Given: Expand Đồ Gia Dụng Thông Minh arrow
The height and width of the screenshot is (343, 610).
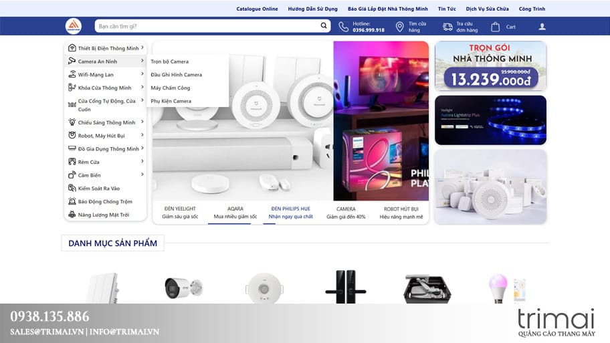Looking at the screenshot, I should pyautogui.click(x=142, y=148).
